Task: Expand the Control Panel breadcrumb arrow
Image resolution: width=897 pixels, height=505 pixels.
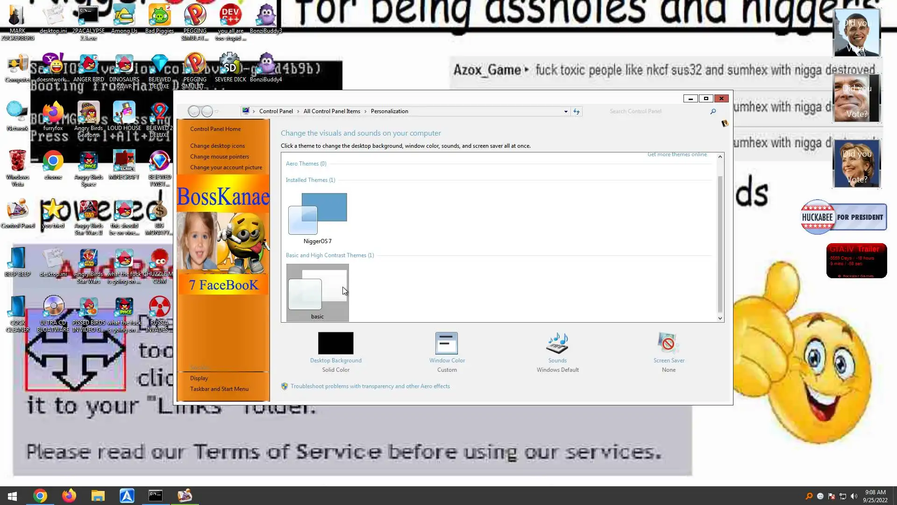Action: tap(298, 111)
